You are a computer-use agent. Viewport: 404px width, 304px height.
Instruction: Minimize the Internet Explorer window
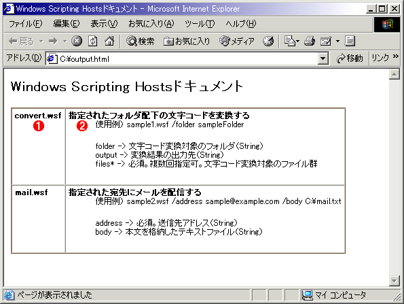371,9
